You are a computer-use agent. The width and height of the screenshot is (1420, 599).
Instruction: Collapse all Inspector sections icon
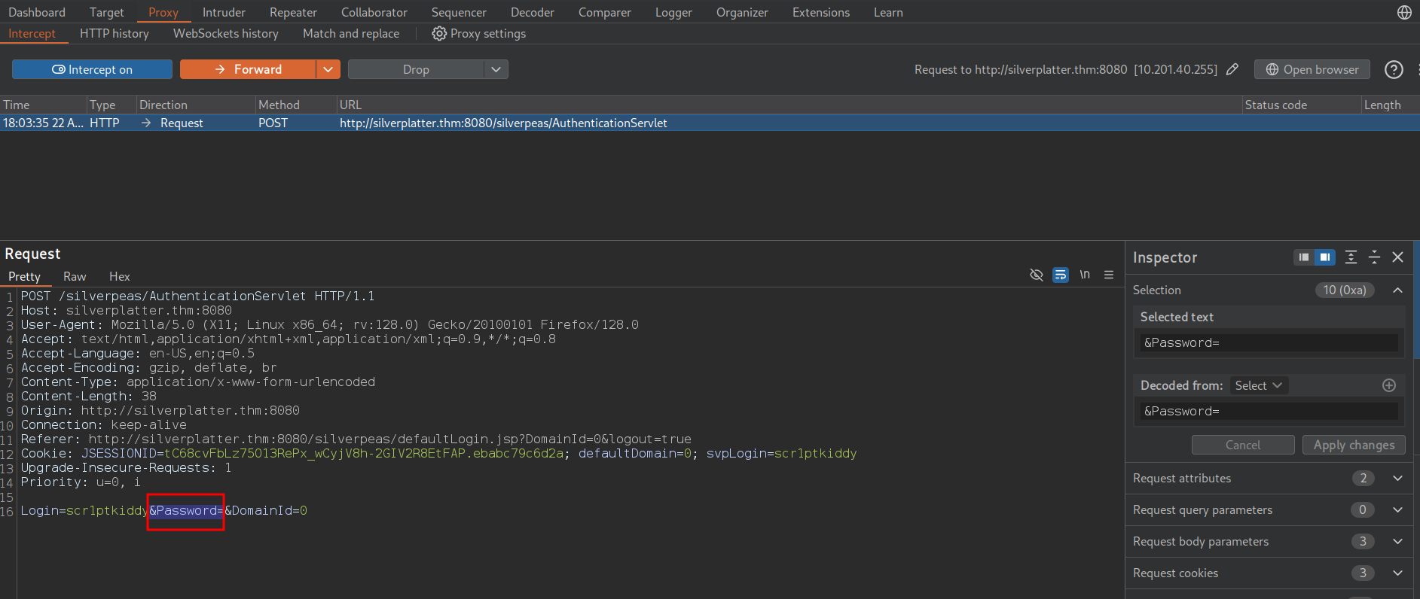tap(1374, 257)
